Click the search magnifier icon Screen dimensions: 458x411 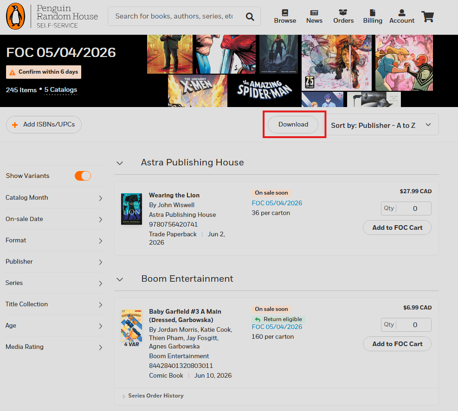(x=250, y=17)
